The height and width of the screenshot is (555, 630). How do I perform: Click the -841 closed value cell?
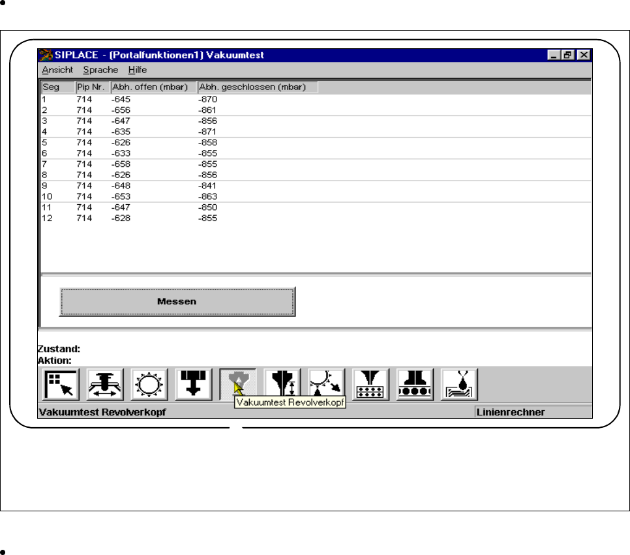coord(207,186)
